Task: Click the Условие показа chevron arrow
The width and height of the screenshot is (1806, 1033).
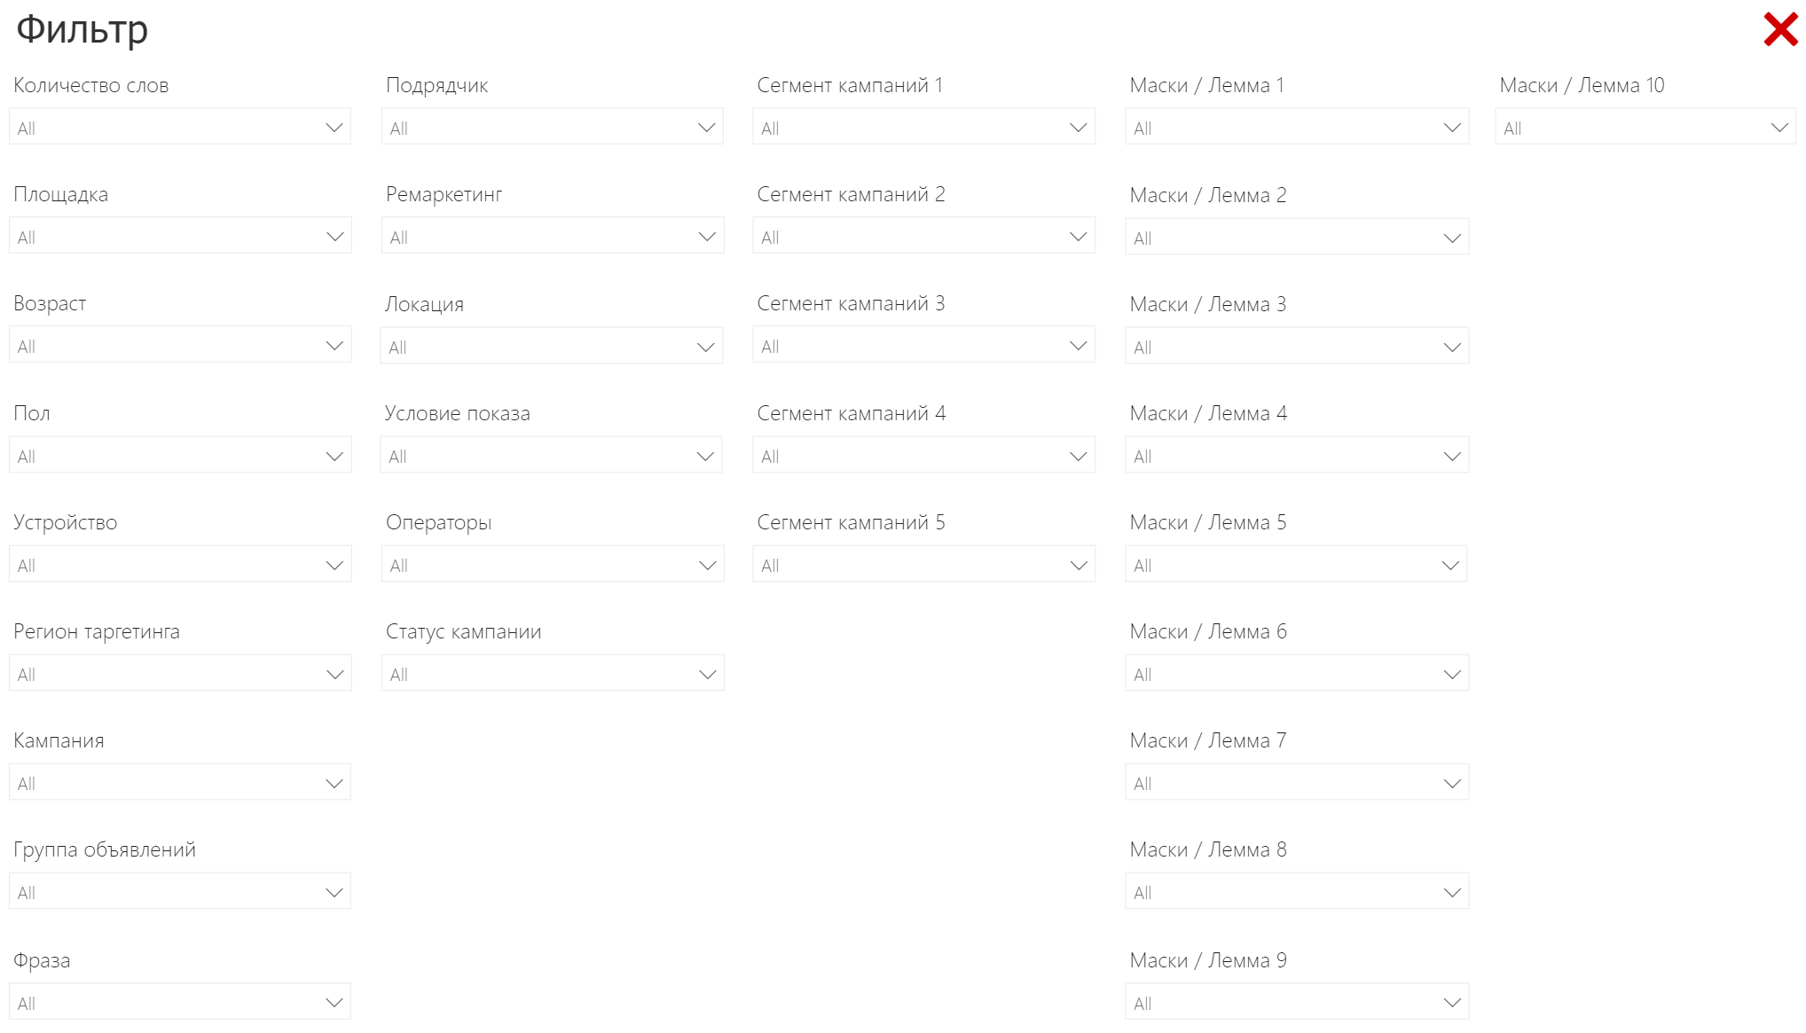Action: (705, 457)
